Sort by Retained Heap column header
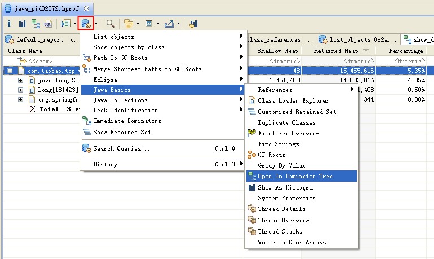The image size is (434, 259). click(335, 51)
